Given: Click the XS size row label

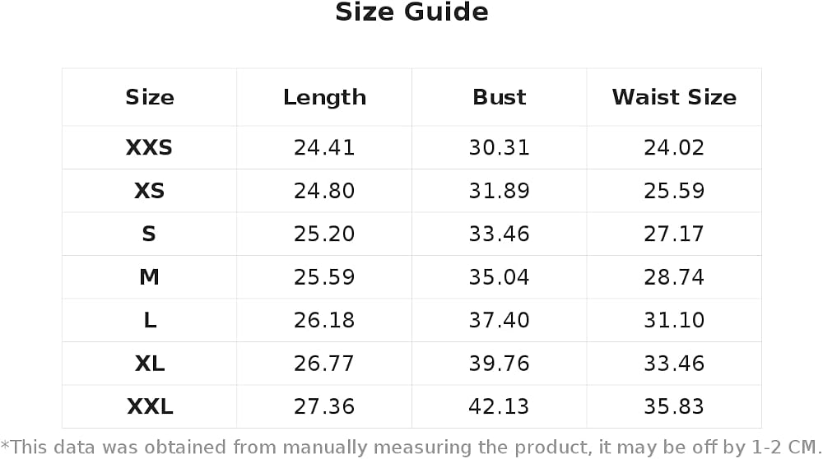Looking at the screenshot, I should coord(150,190).
